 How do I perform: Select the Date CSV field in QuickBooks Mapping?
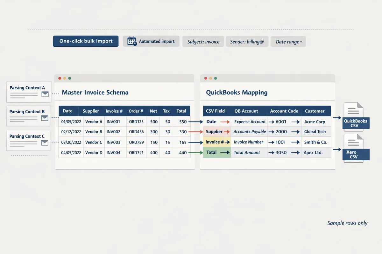[x=217, y=122]
